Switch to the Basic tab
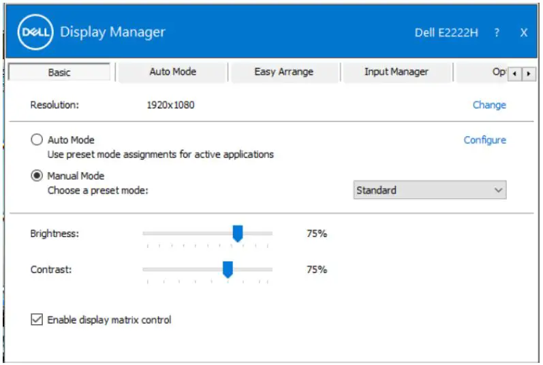Image resolution: width=543 pixels, height=365 pixels. pos(59,72)
